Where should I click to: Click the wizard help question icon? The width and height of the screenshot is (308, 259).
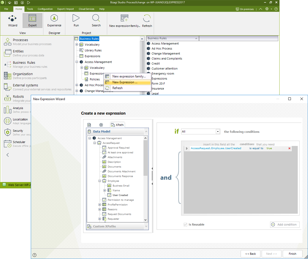click(x=34, y=255)
